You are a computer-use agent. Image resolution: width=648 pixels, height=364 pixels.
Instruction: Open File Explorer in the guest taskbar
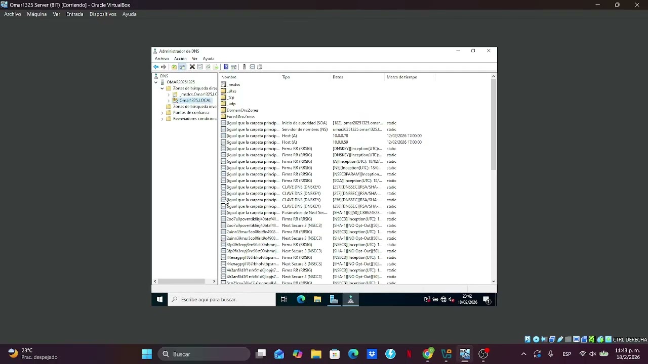(317, 299)
